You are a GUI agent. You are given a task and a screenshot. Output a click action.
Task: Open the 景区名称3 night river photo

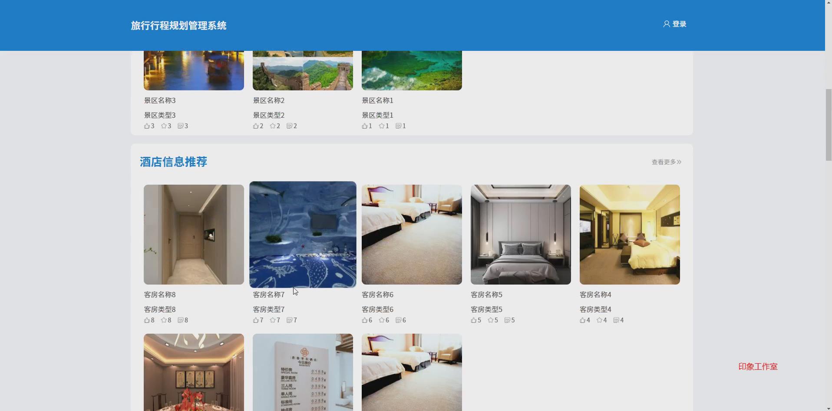tap(194, 70)
